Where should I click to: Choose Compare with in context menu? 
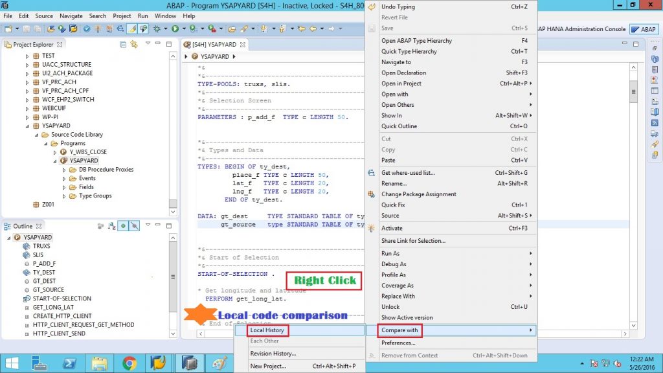click(451, 330)
